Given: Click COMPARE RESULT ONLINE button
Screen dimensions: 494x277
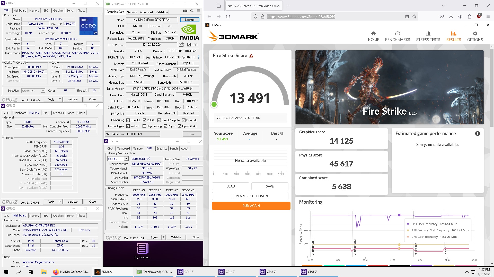Looking at the screenshot, I should 250,196.
